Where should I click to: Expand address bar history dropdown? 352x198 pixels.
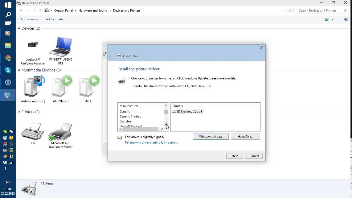click(285, 11)
